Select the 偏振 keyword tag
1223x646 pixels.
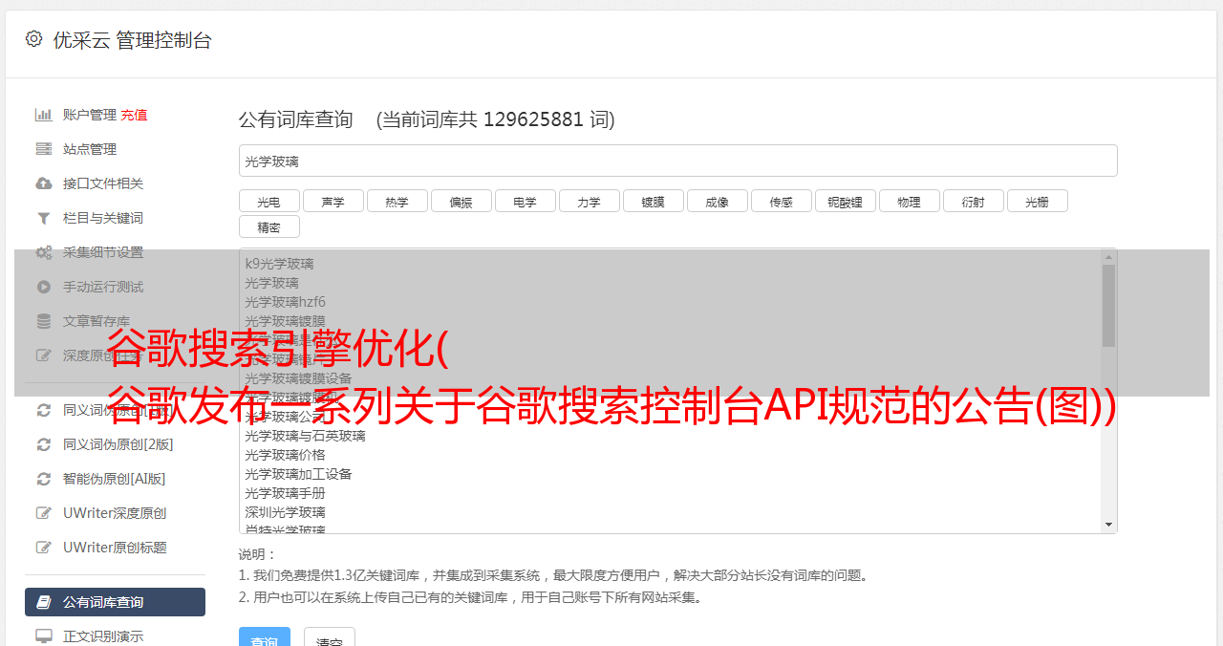click(461, 201)
